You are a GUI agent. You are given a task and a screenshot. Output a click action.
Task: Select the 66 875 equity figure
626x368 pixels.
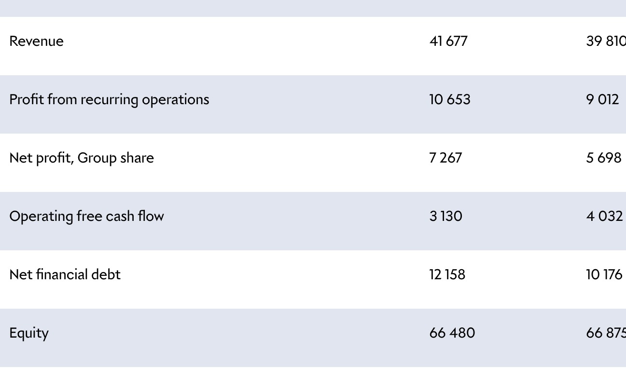(606, 333)
